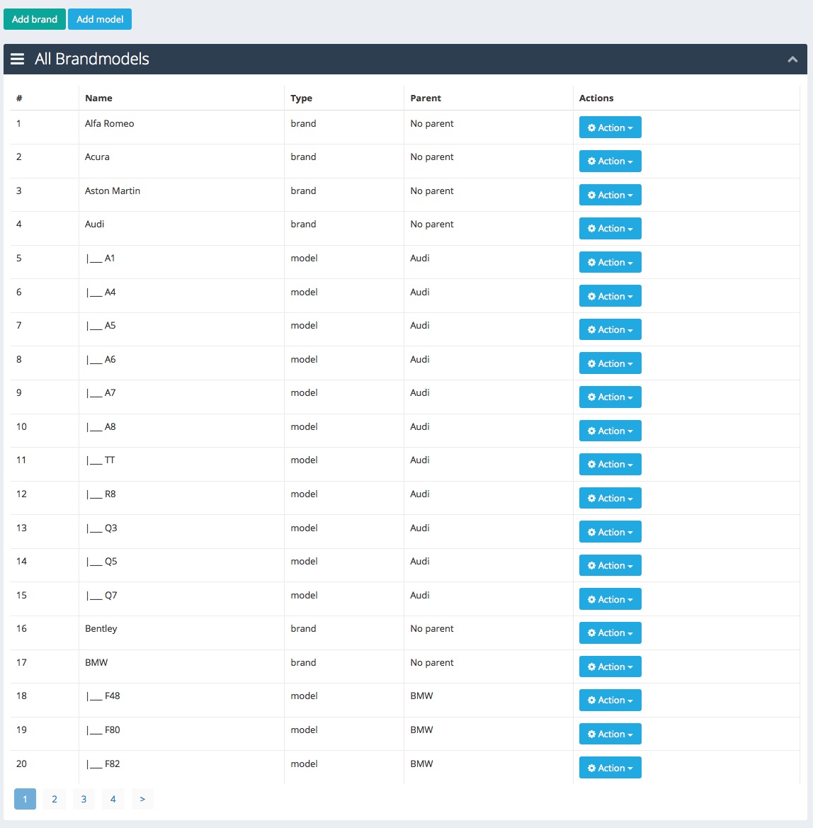Open Action dropdown for Aston Martin
The height and width of the screenshot is (828, 813).
610,195
